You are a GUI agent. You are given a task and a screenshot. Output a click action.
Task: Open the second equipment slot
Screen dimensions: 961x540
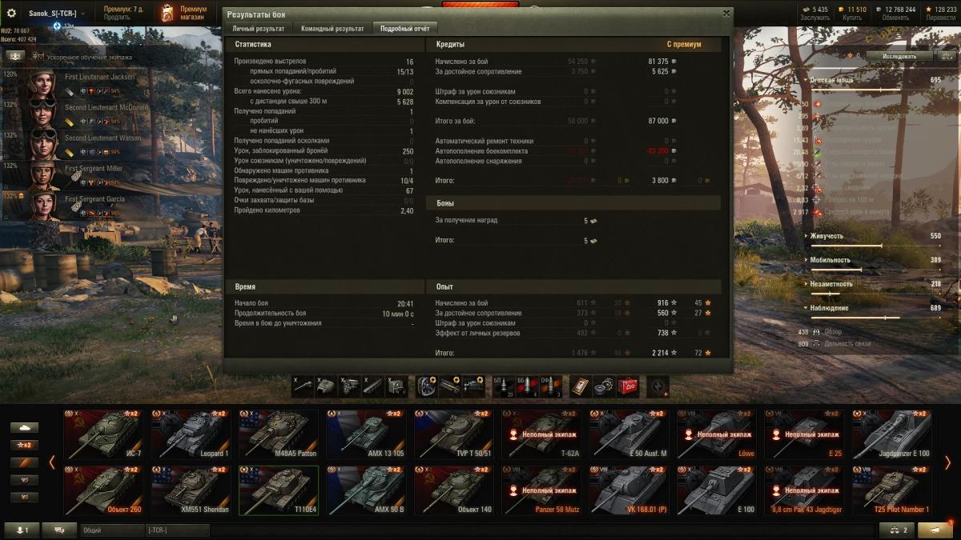coord(450,386)
